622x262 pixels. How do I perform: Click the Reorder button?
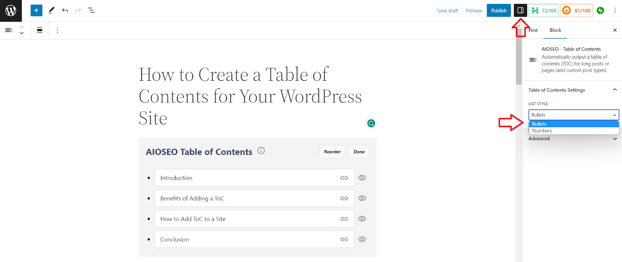[x=332, y=152]
